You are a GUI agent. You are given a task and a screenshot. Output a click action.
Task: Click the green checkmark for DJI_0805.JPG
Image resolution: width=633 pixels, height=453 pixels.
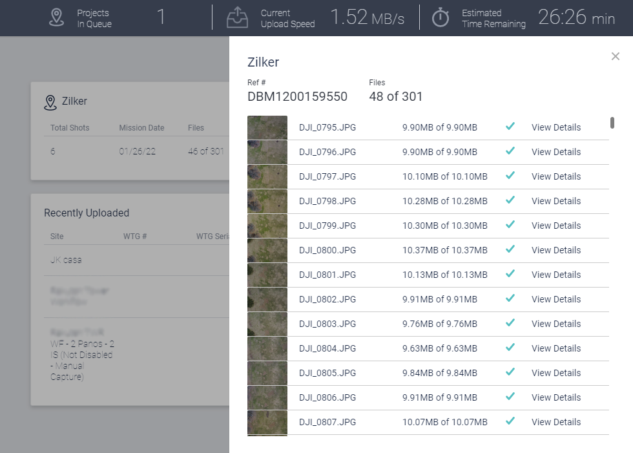(x=510, y=372)
